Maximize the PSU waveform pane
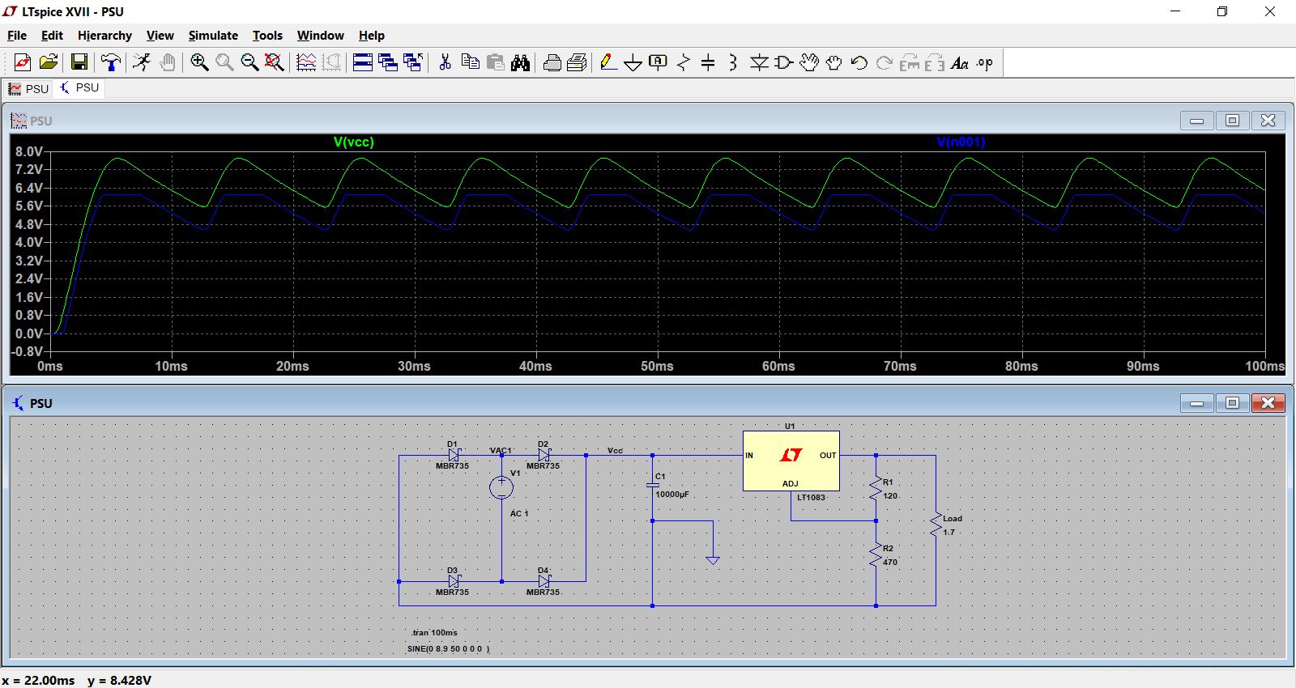This screenshot has width=1296, height=688. pyautogui.click(x=1232, y=121)
